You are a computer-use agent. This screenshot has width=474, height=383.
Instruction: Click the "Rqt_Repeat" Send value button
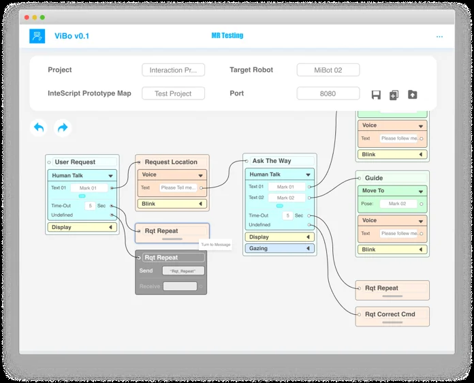click(x=183, y=271)
